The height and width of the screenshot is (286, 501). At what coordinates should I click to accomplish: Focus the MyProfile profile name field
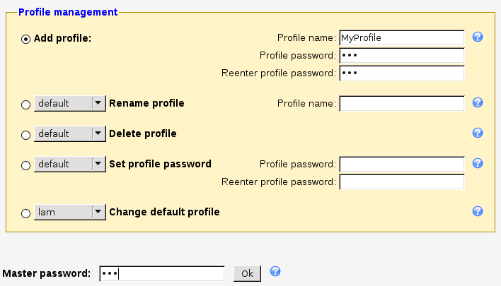point(401,37)
